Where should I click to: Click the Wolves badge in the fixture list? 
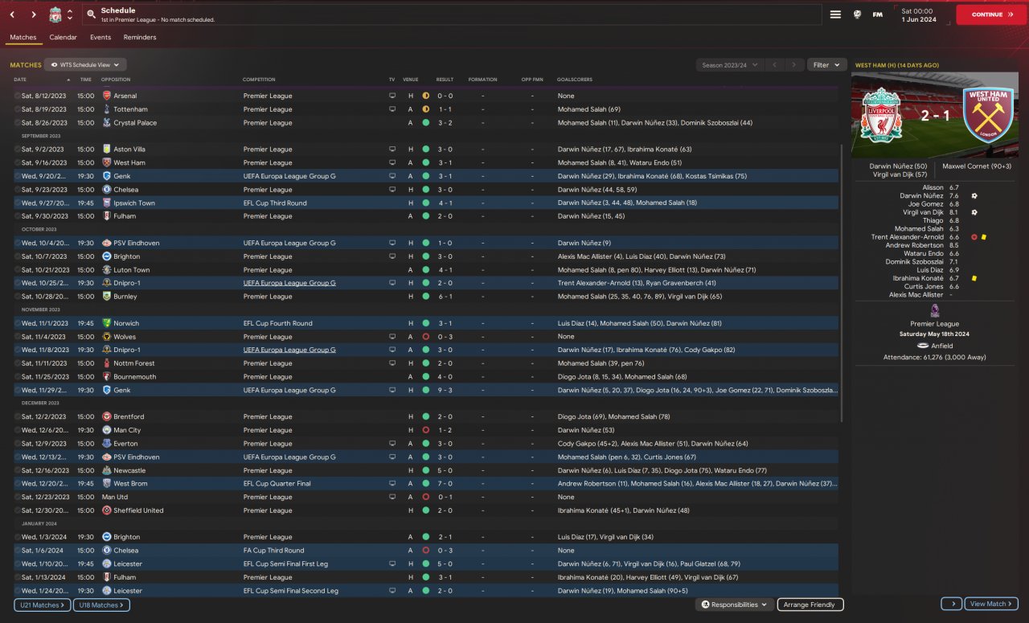(106, 337)
